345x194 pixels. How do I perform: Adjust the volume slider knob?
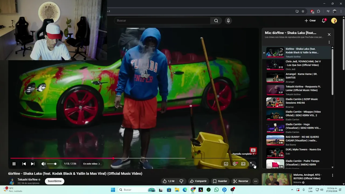(55, 164)
